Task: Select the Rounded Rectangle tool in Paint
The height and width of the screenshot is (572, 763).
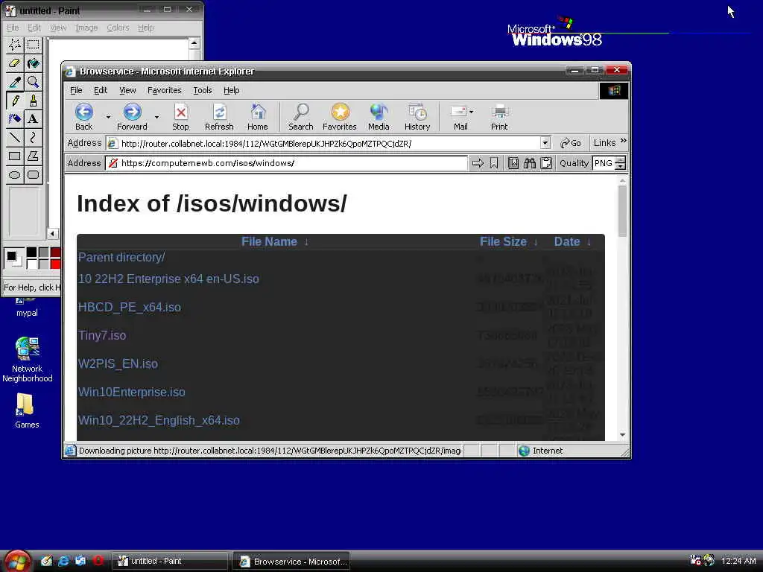Action: 33,174
